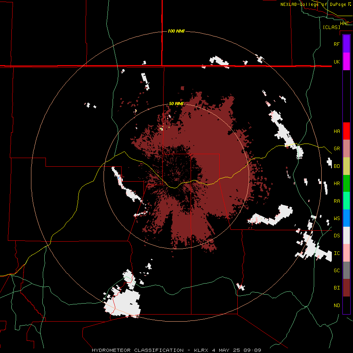
Task: Click the DS legend label text
Action: (x=337, y=236)
